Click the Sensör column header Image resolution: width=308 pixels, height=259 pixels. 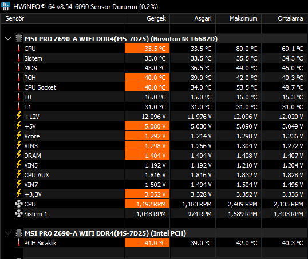pos(62,18)
